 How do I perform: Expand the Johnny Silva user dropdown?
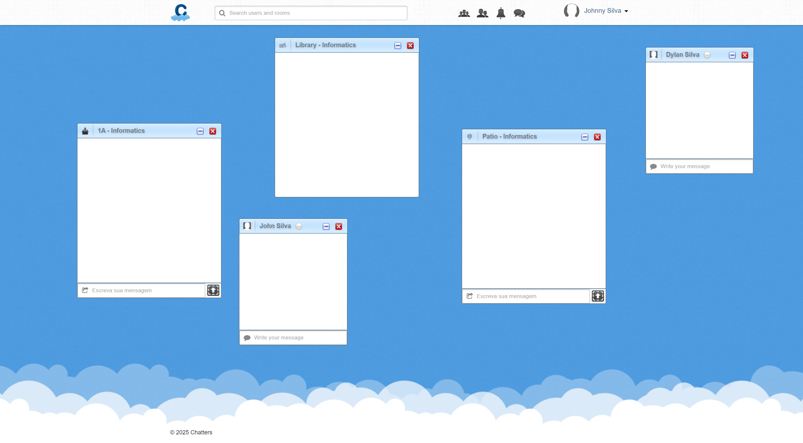(626, 11)
